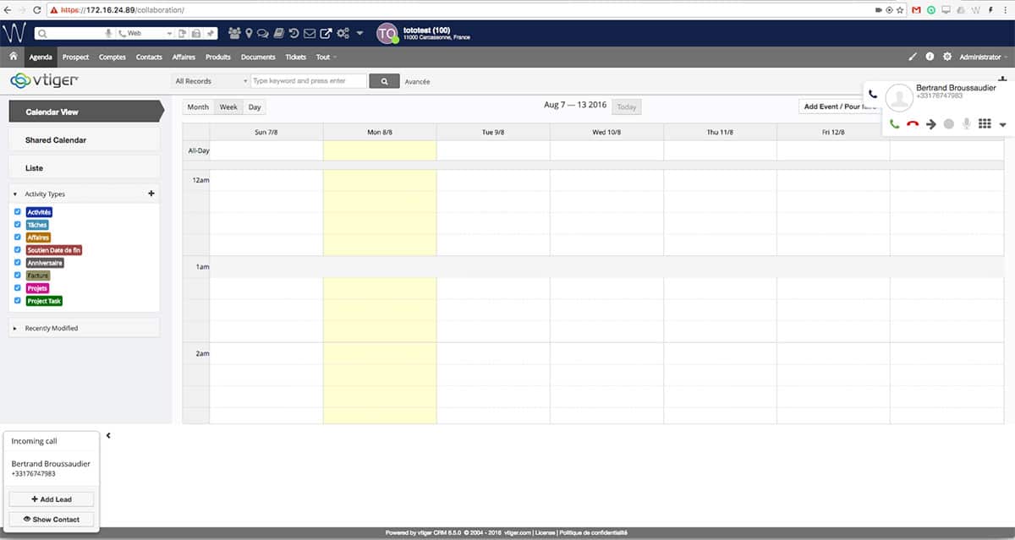Expand the Recently Modified section
Image resolution: width=1015 pixels, height=540 pixels.
(x=52, y=328)
